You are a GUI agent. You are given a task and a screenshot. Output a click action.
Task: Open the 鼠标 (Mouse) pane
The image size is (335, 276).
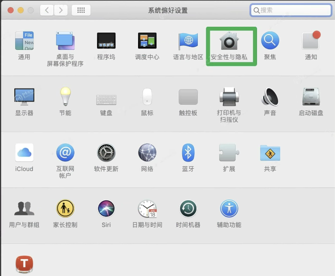pyautogui.click(x=147, y=97)
